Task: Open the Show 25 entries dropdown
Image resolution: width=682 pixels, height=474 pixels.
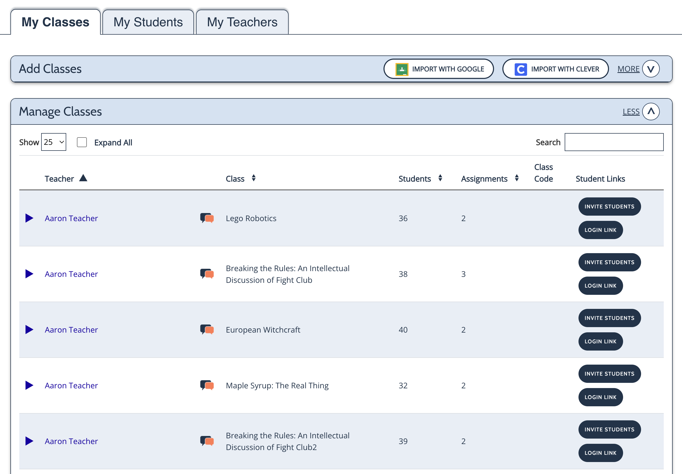Action: 54,142
